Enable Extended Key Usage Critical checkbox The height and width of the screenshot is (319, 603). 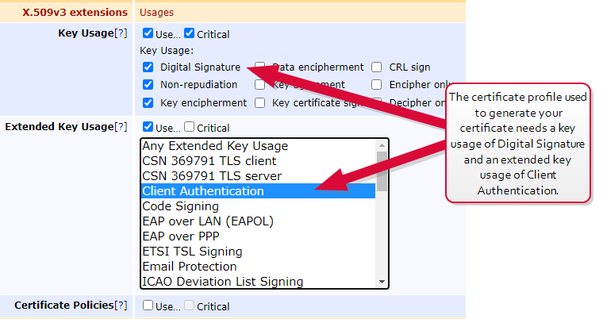coord(190,127)
